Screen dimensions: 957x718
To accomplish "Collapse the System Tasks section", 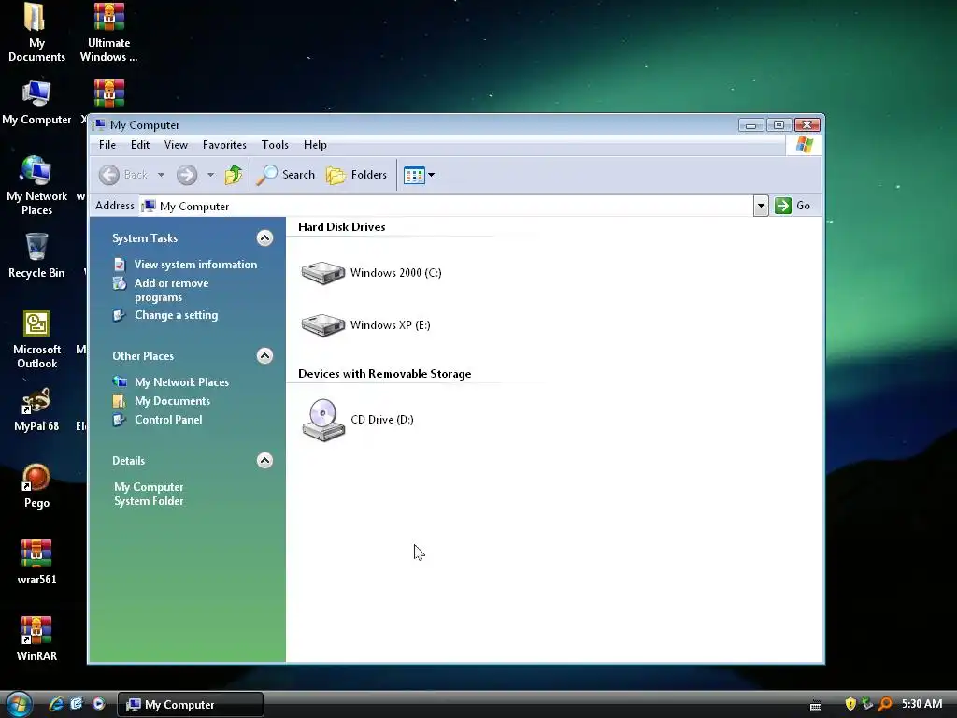I will click(264, 238).
